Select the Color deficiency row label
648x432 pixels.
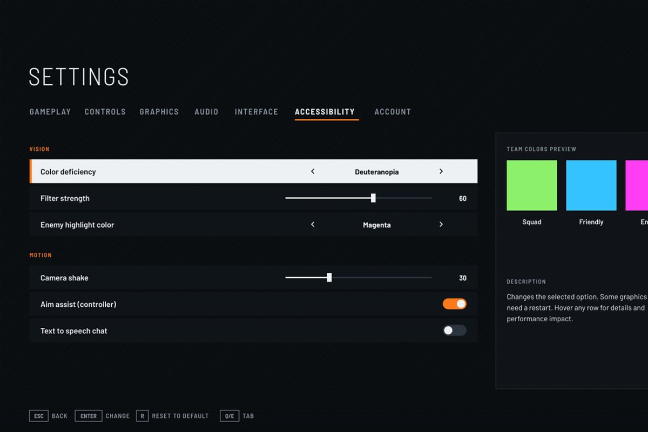click(68, 172)
